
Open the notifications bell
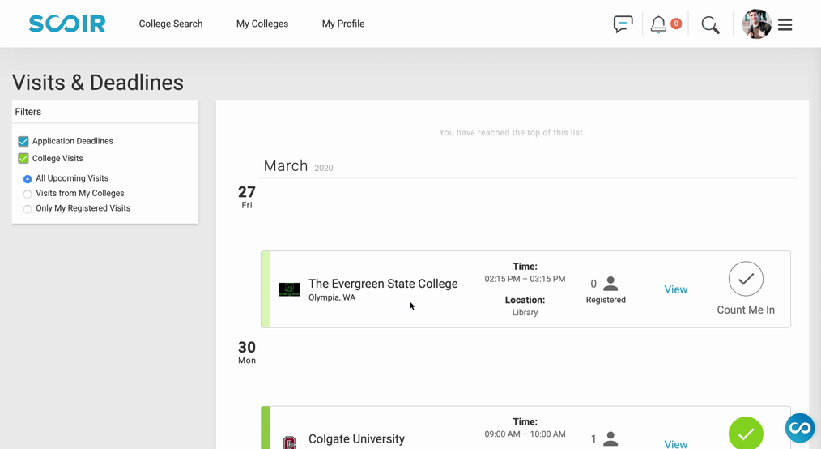coord(658,24)
